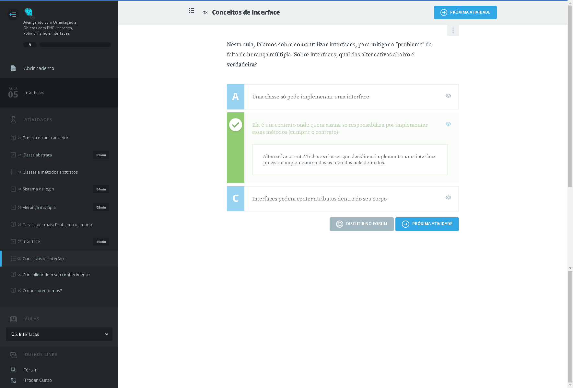Click the top Próxima Atividade button
This screenshot has height=388, width=573.
click(465, 13)
